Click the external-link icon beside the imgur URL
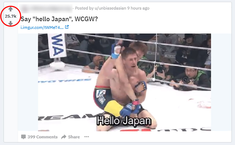Viewport: 235px width, 145px height. [67, 27]
